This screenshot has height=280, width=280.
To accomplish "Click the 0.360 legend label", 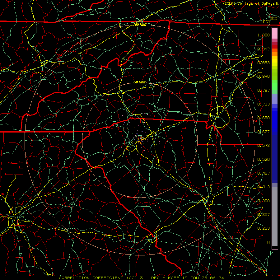I will point(264,201).
